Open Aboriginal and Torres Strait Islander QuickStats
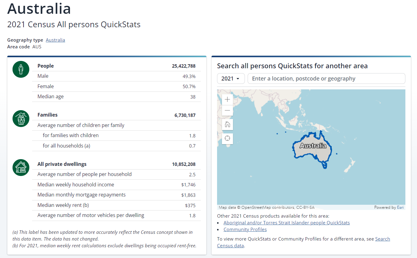This screenshot has height=258, width=417. point(286,222)
